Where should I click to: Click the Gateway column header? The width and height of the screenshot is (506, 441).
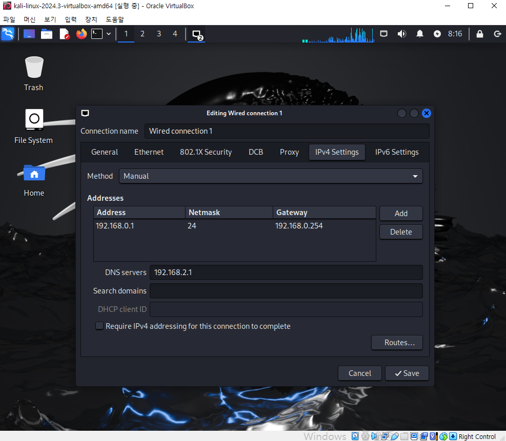[x=325, y=213]
